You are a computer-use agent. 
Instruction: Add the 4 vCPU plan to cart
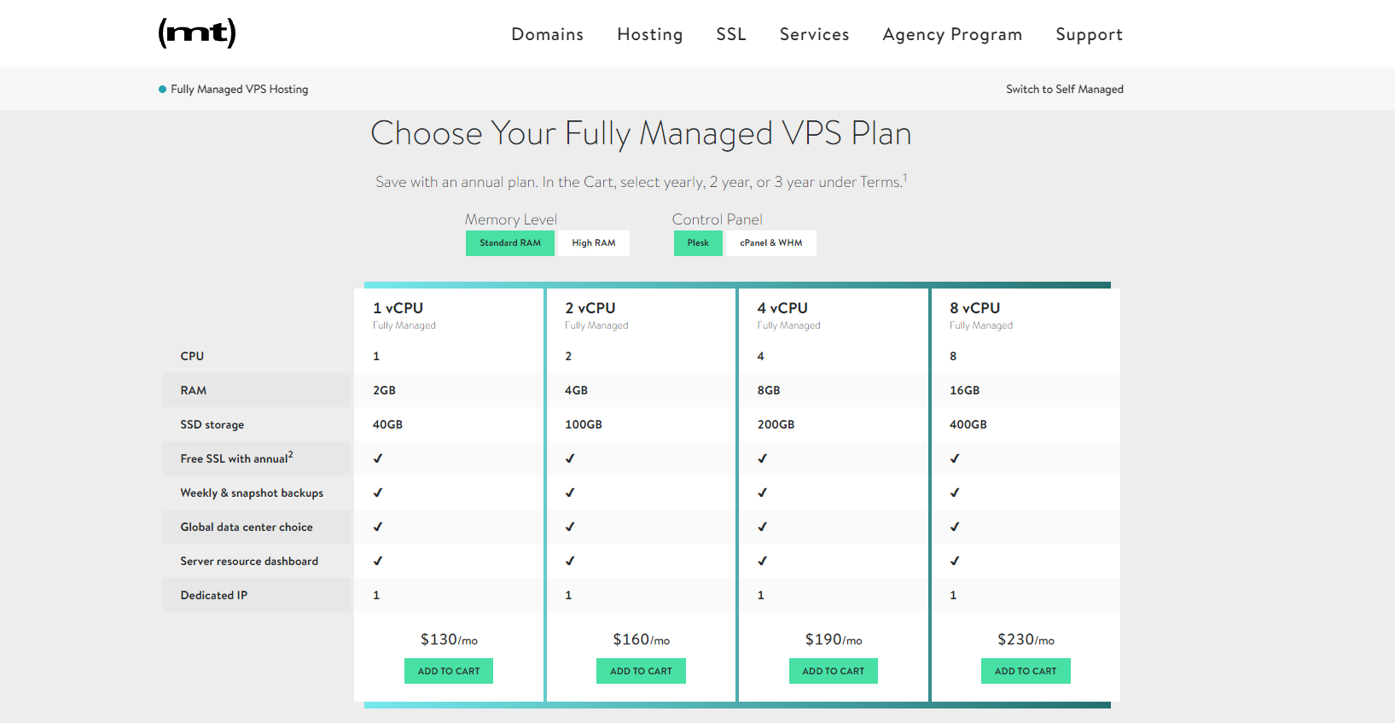click(833, 671)
